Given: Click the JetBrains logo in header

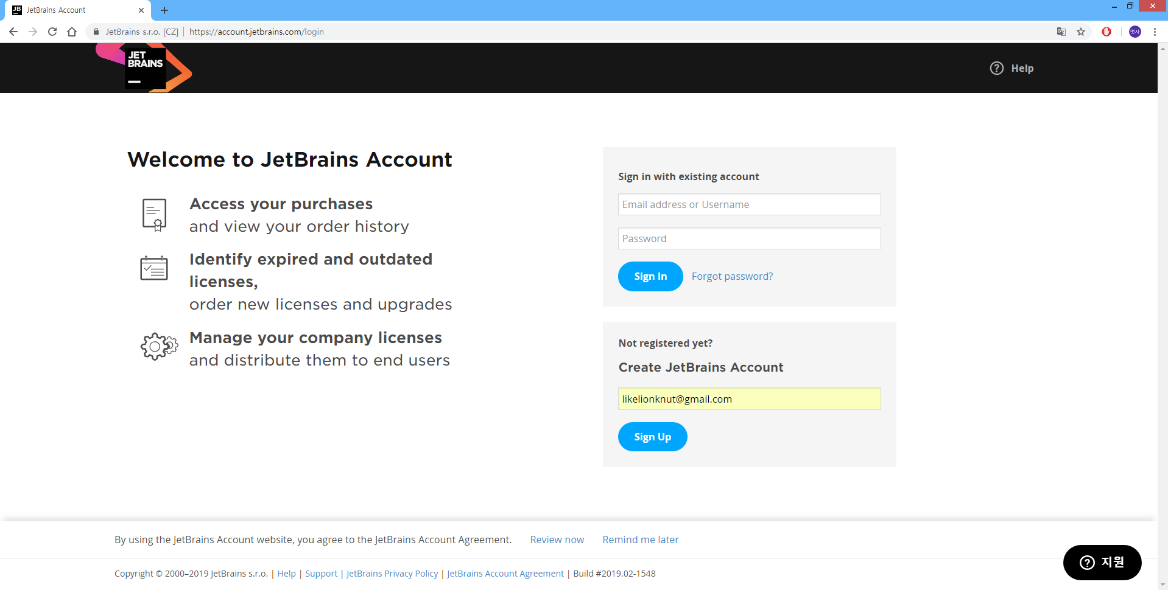Looking at the screenshot, I should [144, 68].
